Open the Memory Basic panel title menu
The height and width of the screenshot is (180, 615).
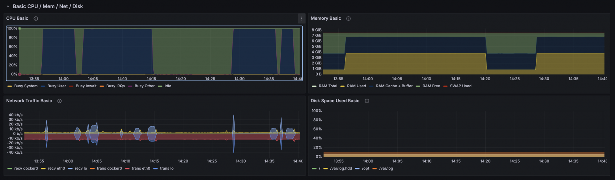(326, 18)
